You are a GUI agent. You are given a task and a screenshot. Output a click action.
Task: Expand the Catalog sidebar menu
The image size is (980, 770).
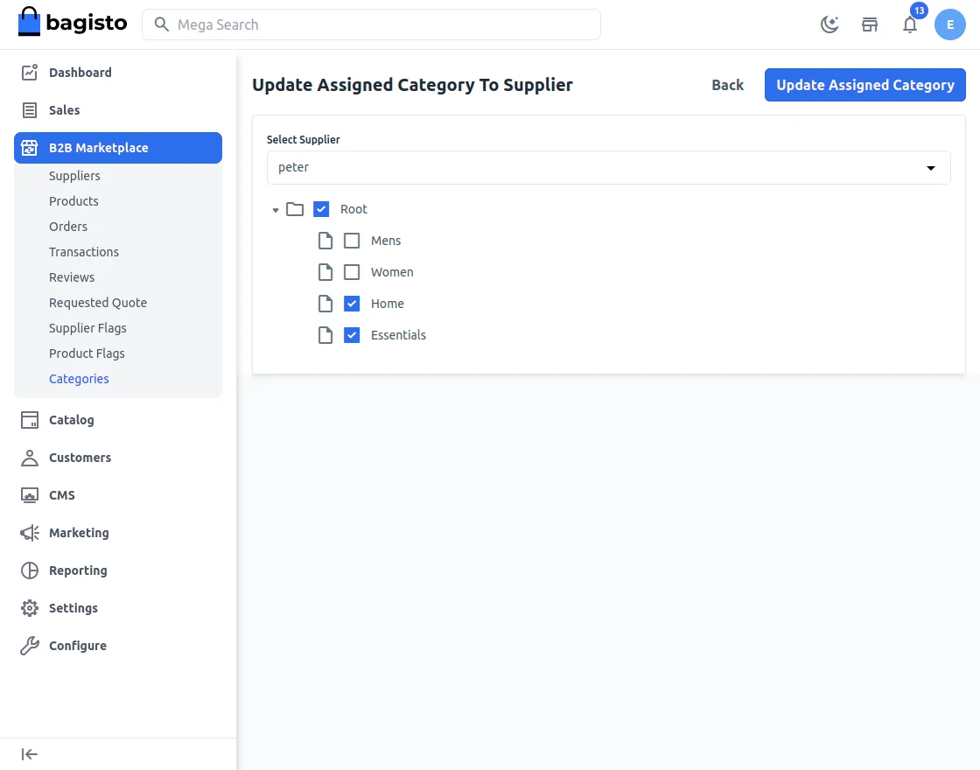tap(72, 420)
